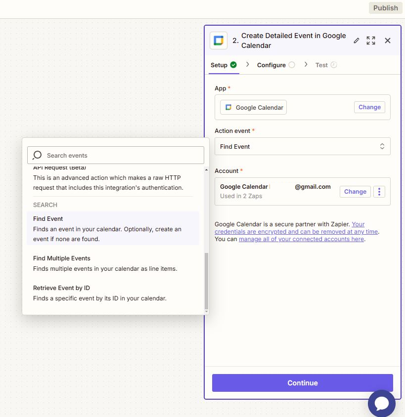Click the search magnifier icon in events popup

(37, 155)
